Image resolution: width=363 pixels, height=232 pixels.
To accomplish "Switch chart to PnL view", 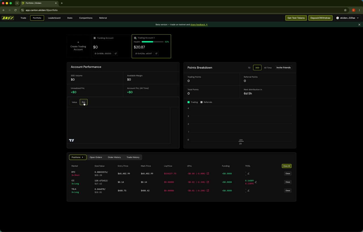I will click(84, 102).
